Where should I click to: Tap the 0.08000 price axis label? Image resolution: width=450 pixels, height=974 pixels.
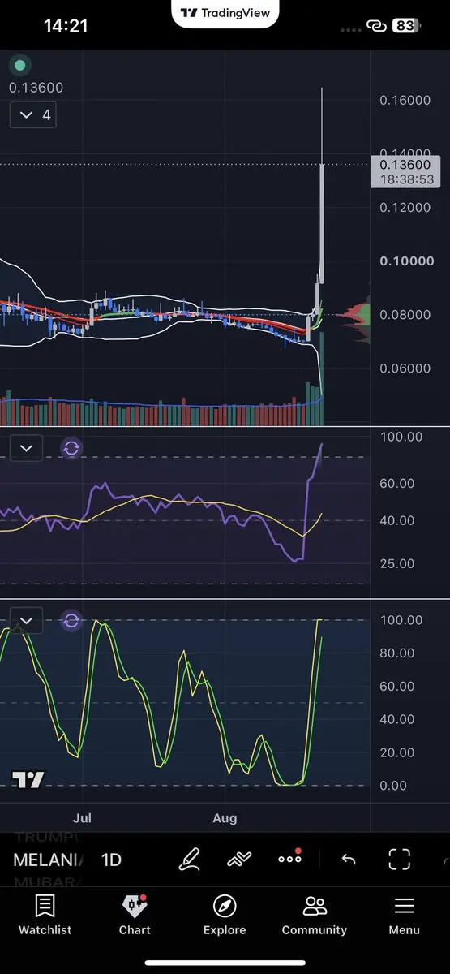coord(405,315)
